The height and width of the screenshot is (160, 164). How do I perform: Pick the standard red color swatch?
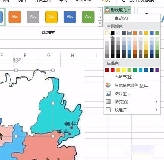coord(113,70)
